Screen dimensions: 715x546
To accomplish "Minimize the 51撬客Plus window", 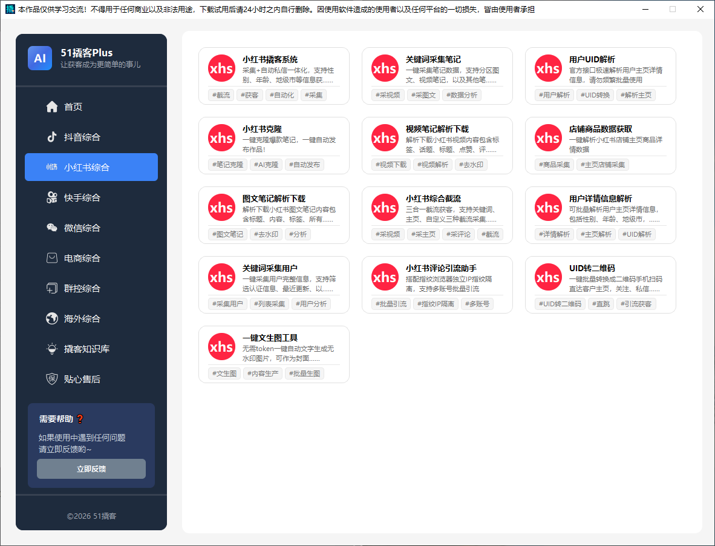I will [645, 9].
